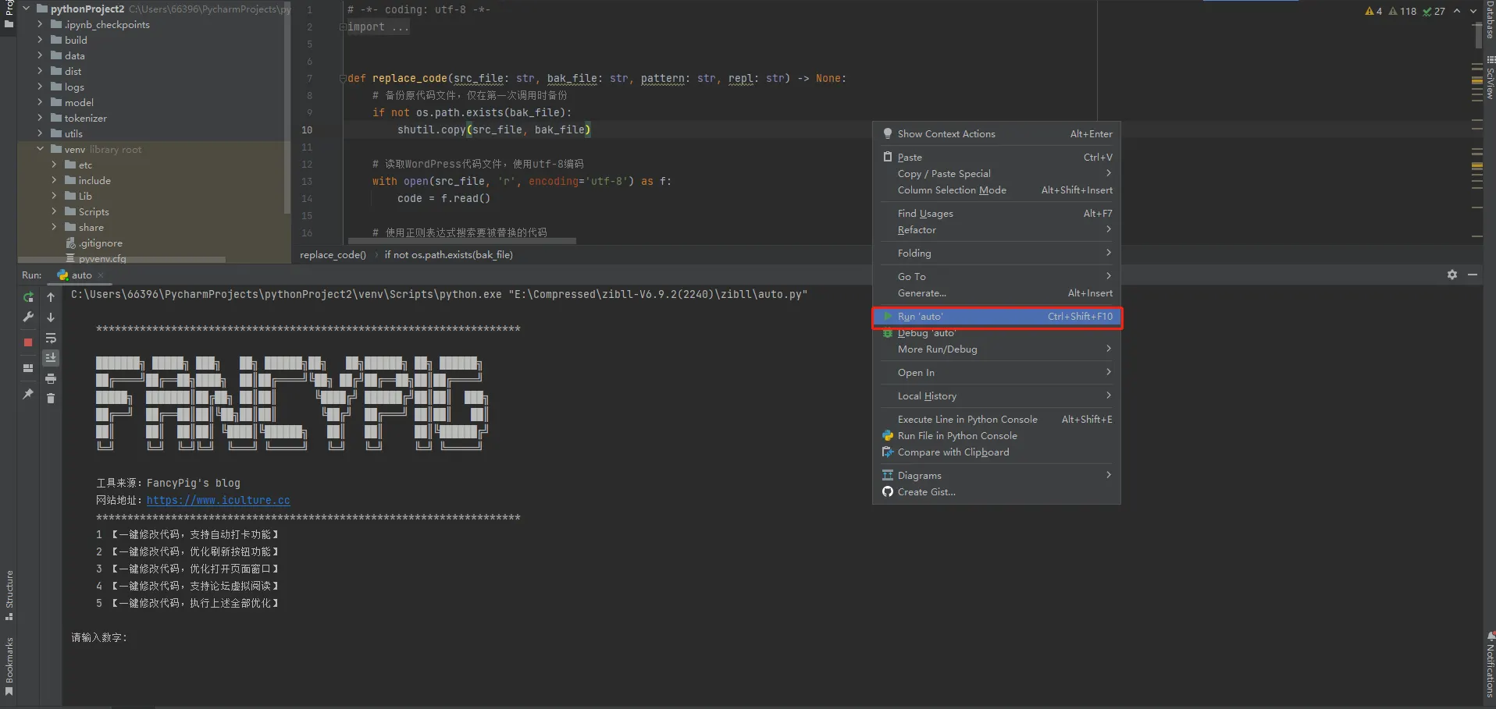This screenshot has width=1496, height=709.
Task: Select Run 'auto' in context menu
Action: pyautogui.click(x=997, y=317)
